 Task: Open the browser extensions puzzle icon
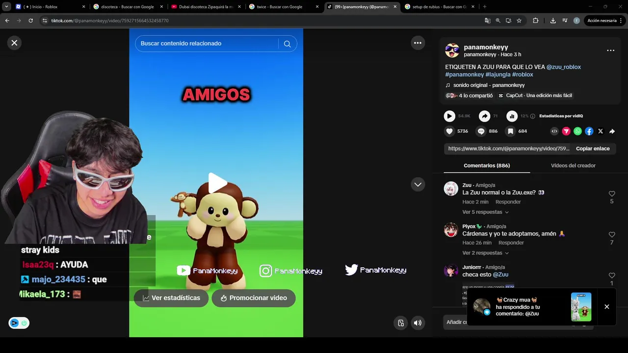pyautogui.click(x=535, y=21)
